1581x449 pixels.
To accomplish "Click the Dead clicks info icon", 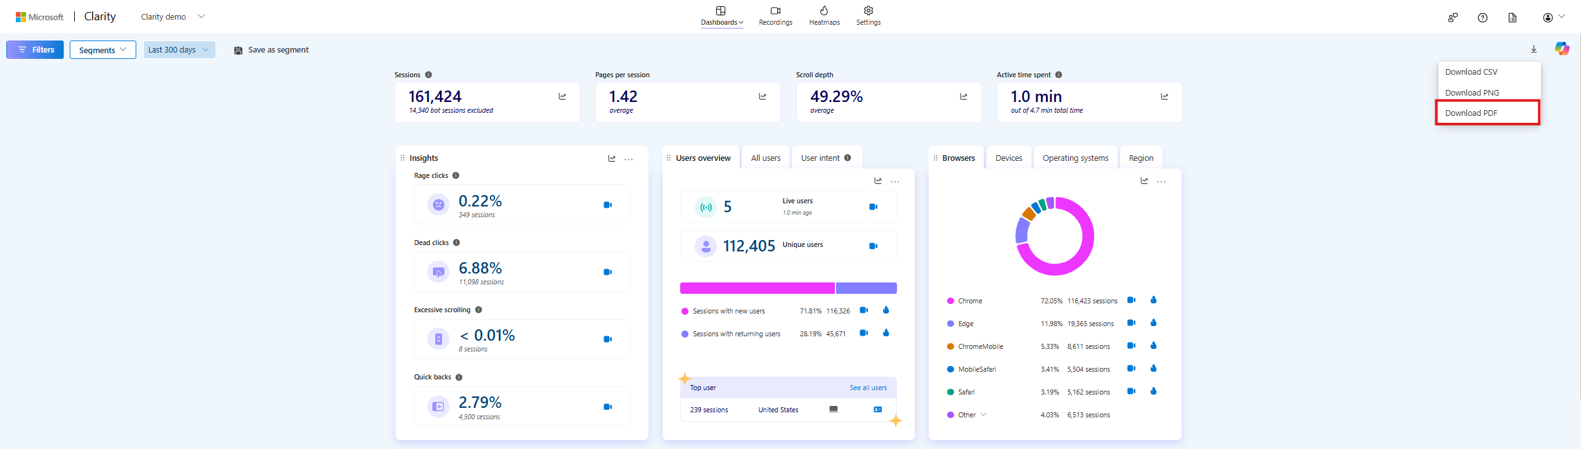I will point(456,243).
